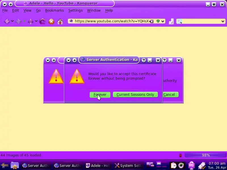Click the '?' on the rear authority dialog
The width and height of the screenshot is (227, 170).
click(165, 60)
